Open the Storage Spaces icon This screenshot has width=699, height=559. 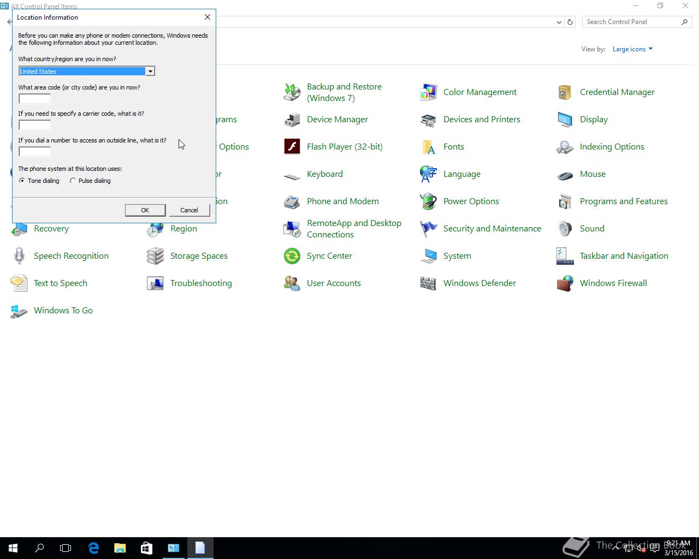[x=156, y=256]
